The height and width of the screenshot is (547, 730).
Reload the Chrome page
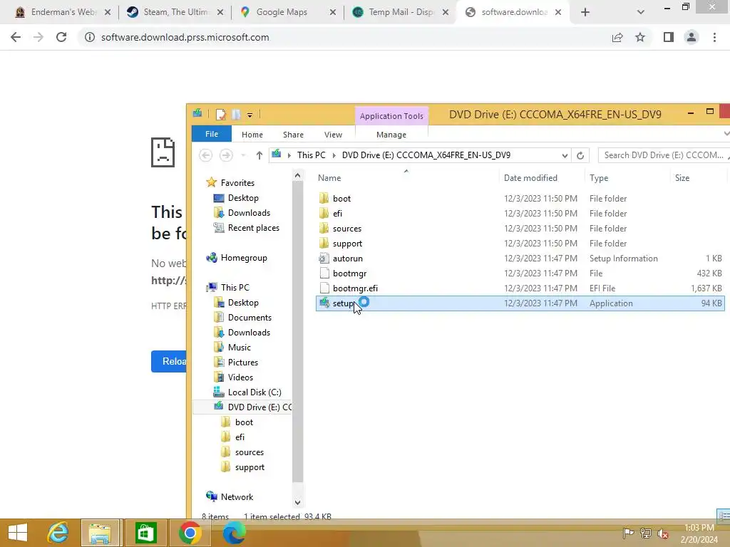(x=61, y=37)
